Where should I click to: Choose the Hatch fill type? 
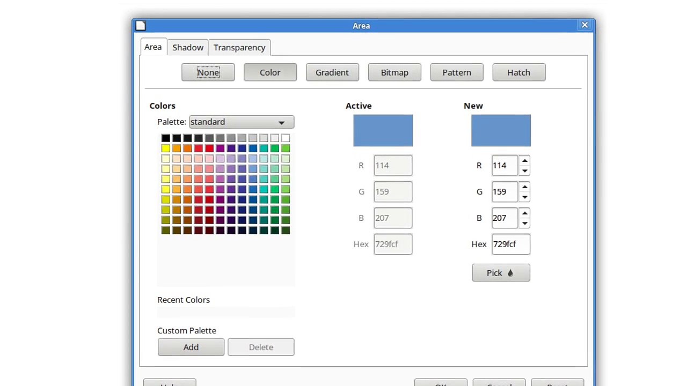coord(518,72)
